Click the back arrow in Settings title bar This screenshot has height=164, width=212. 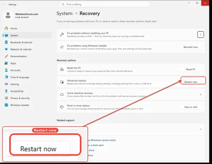pyautogui.click(x=4, y=4)
